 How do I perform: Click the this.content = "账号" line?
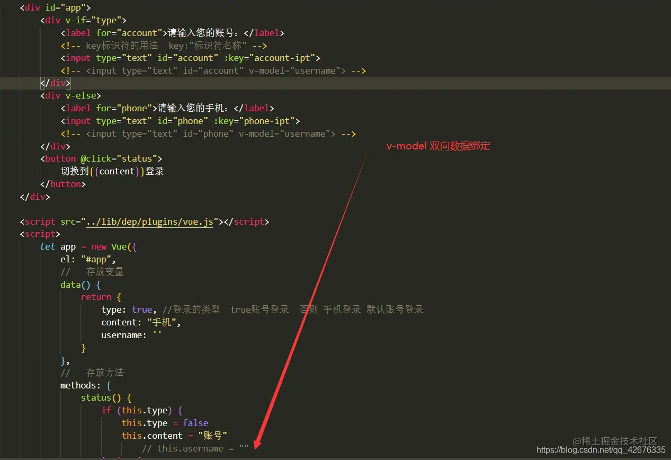[x=174, y=436]
